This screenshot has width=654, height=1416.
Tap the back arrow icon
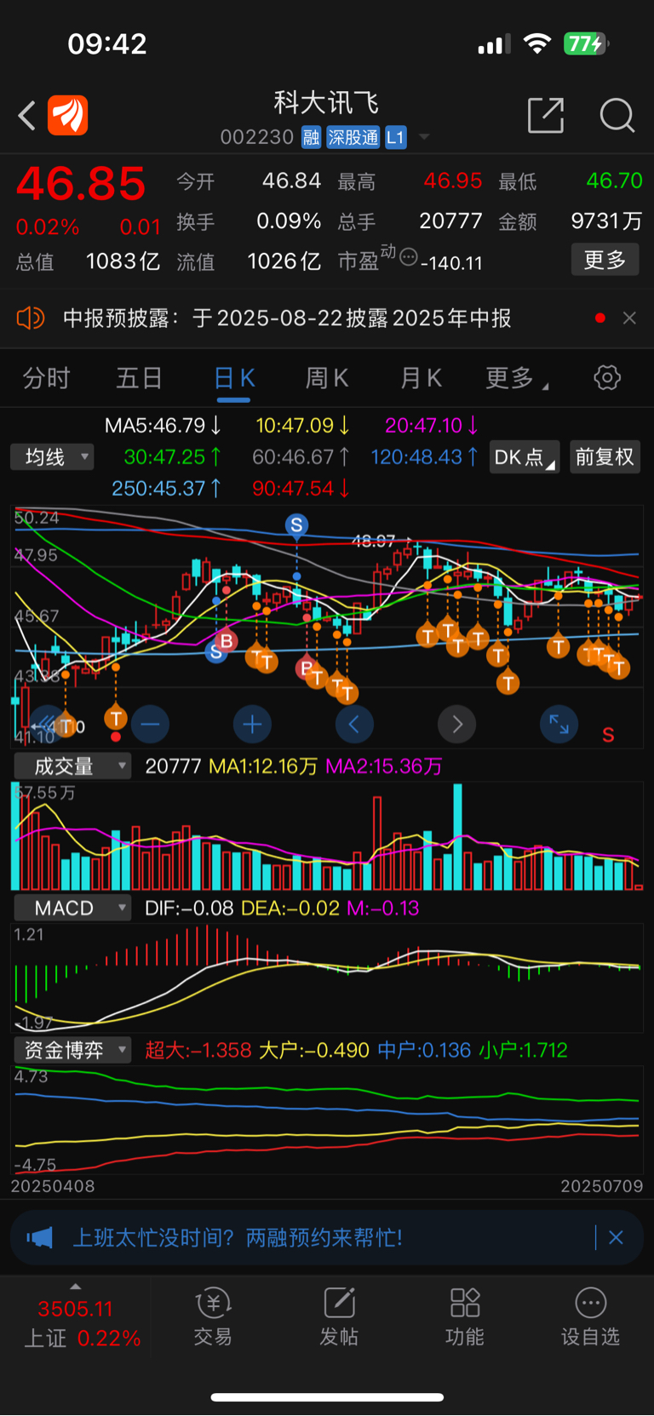[27, 115]
